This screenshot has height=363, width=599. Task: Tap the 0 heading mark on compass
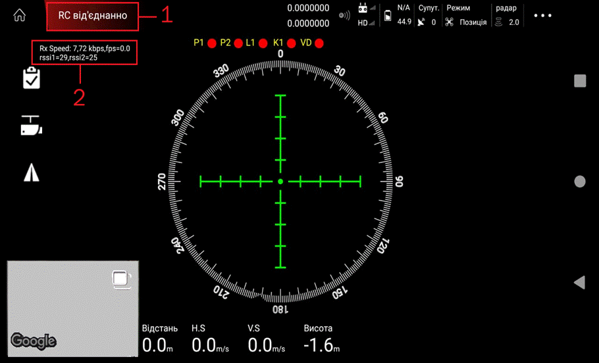(x=280, y=54)
